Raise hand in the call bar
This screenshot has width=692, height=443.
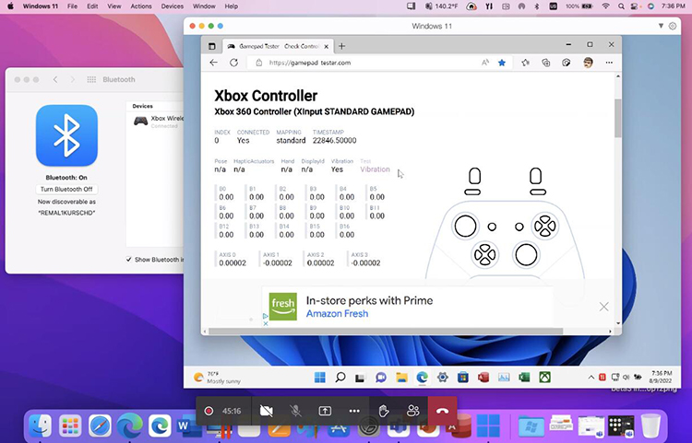(x=384, y=411)
